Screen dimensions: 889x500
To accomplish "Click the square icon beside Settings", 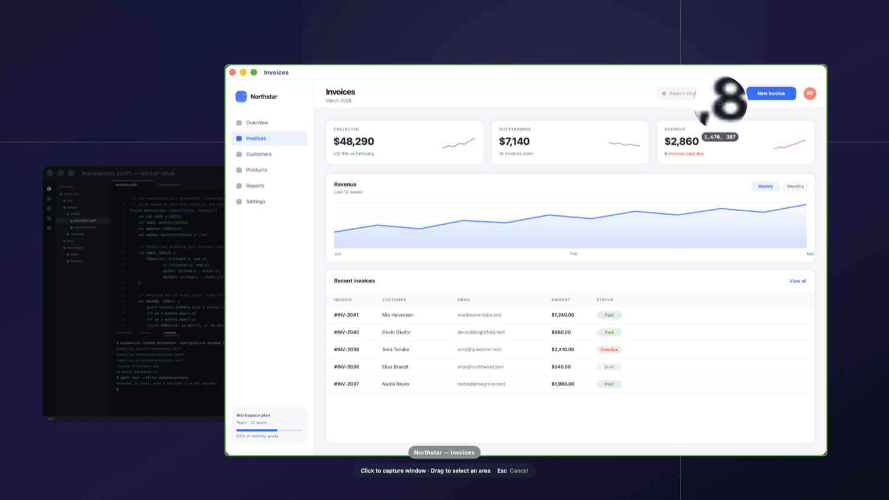I will click(x=239, y=202).
